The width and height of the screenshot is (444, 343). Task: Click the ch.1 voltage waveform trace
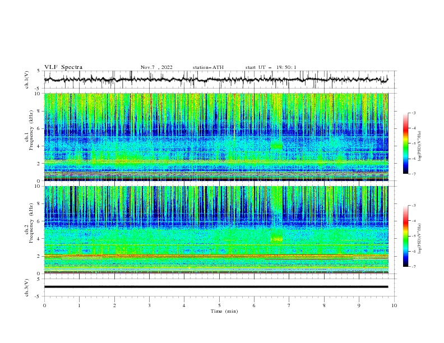216,80
